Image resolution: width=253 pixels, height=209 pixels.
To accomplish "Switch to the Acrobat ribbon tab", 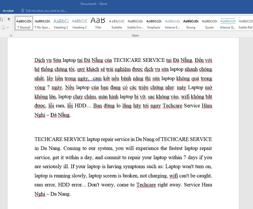I will [x=8, y=11].
